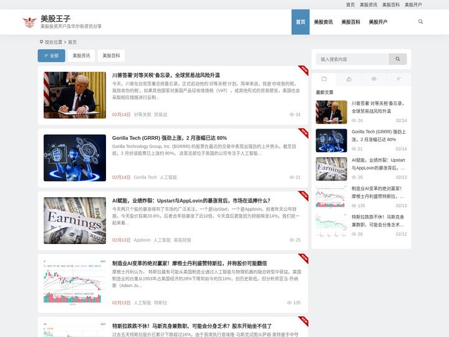Select the 美股百科 category filter button
The height and width of the screenshot is (337, 449).
point(111,56)
